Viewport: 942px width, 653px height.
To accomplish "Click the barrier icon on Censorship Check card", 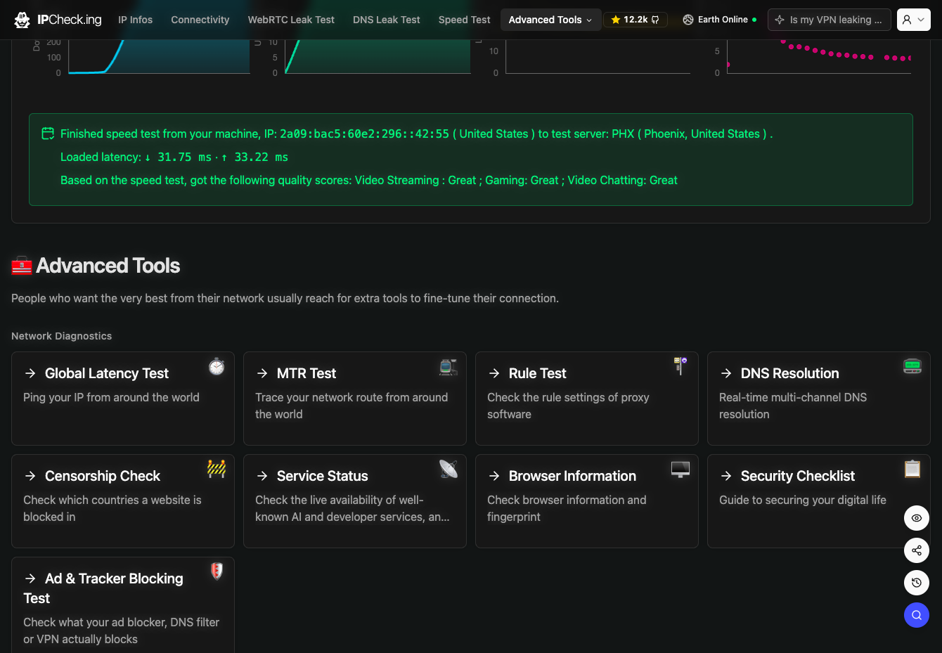I will 217,469.
